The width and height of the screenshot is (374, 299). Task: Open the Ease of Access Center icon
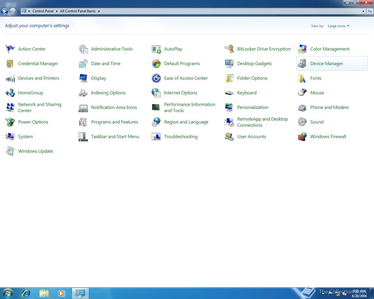(156, 78)
